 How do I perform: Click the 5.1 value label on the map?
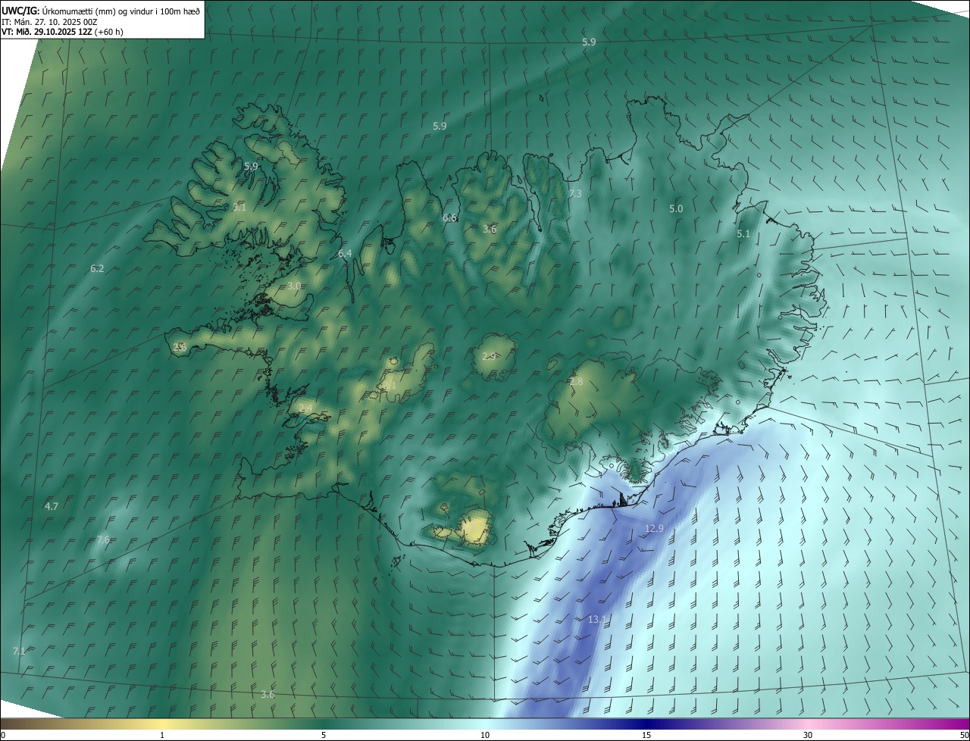(x=743, y=234)
